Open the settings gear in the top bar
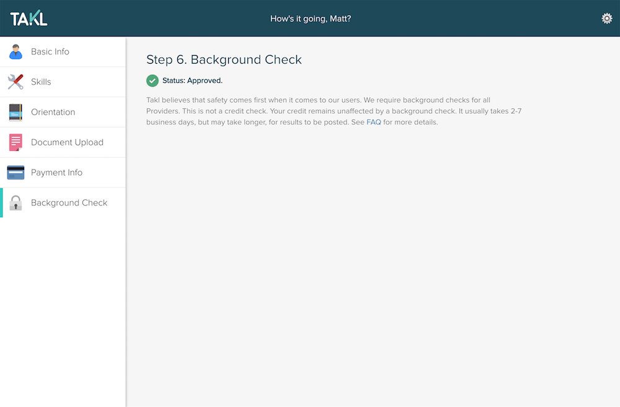The height and width of the screenshot is (407, 620). [x=606, y=19]
